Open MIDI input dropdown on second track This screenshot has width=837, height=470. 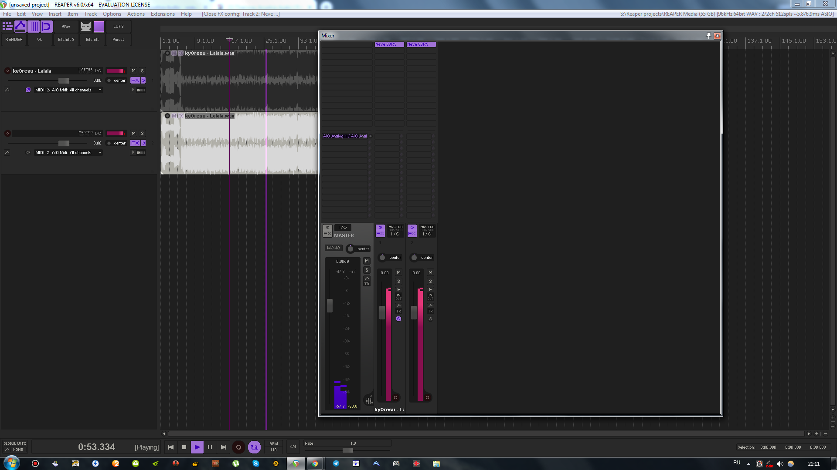click(x=68, y=153)
